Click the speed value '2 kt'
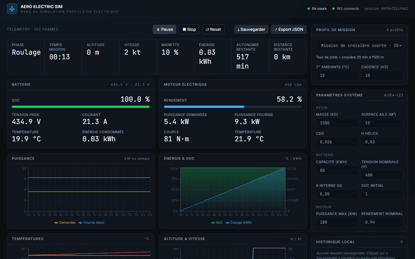 [132, 52]
